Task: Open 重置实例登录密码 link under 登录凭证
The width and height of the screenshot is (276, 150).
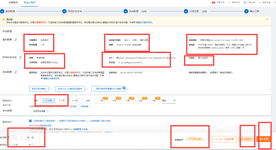Action: coord(51,79)
